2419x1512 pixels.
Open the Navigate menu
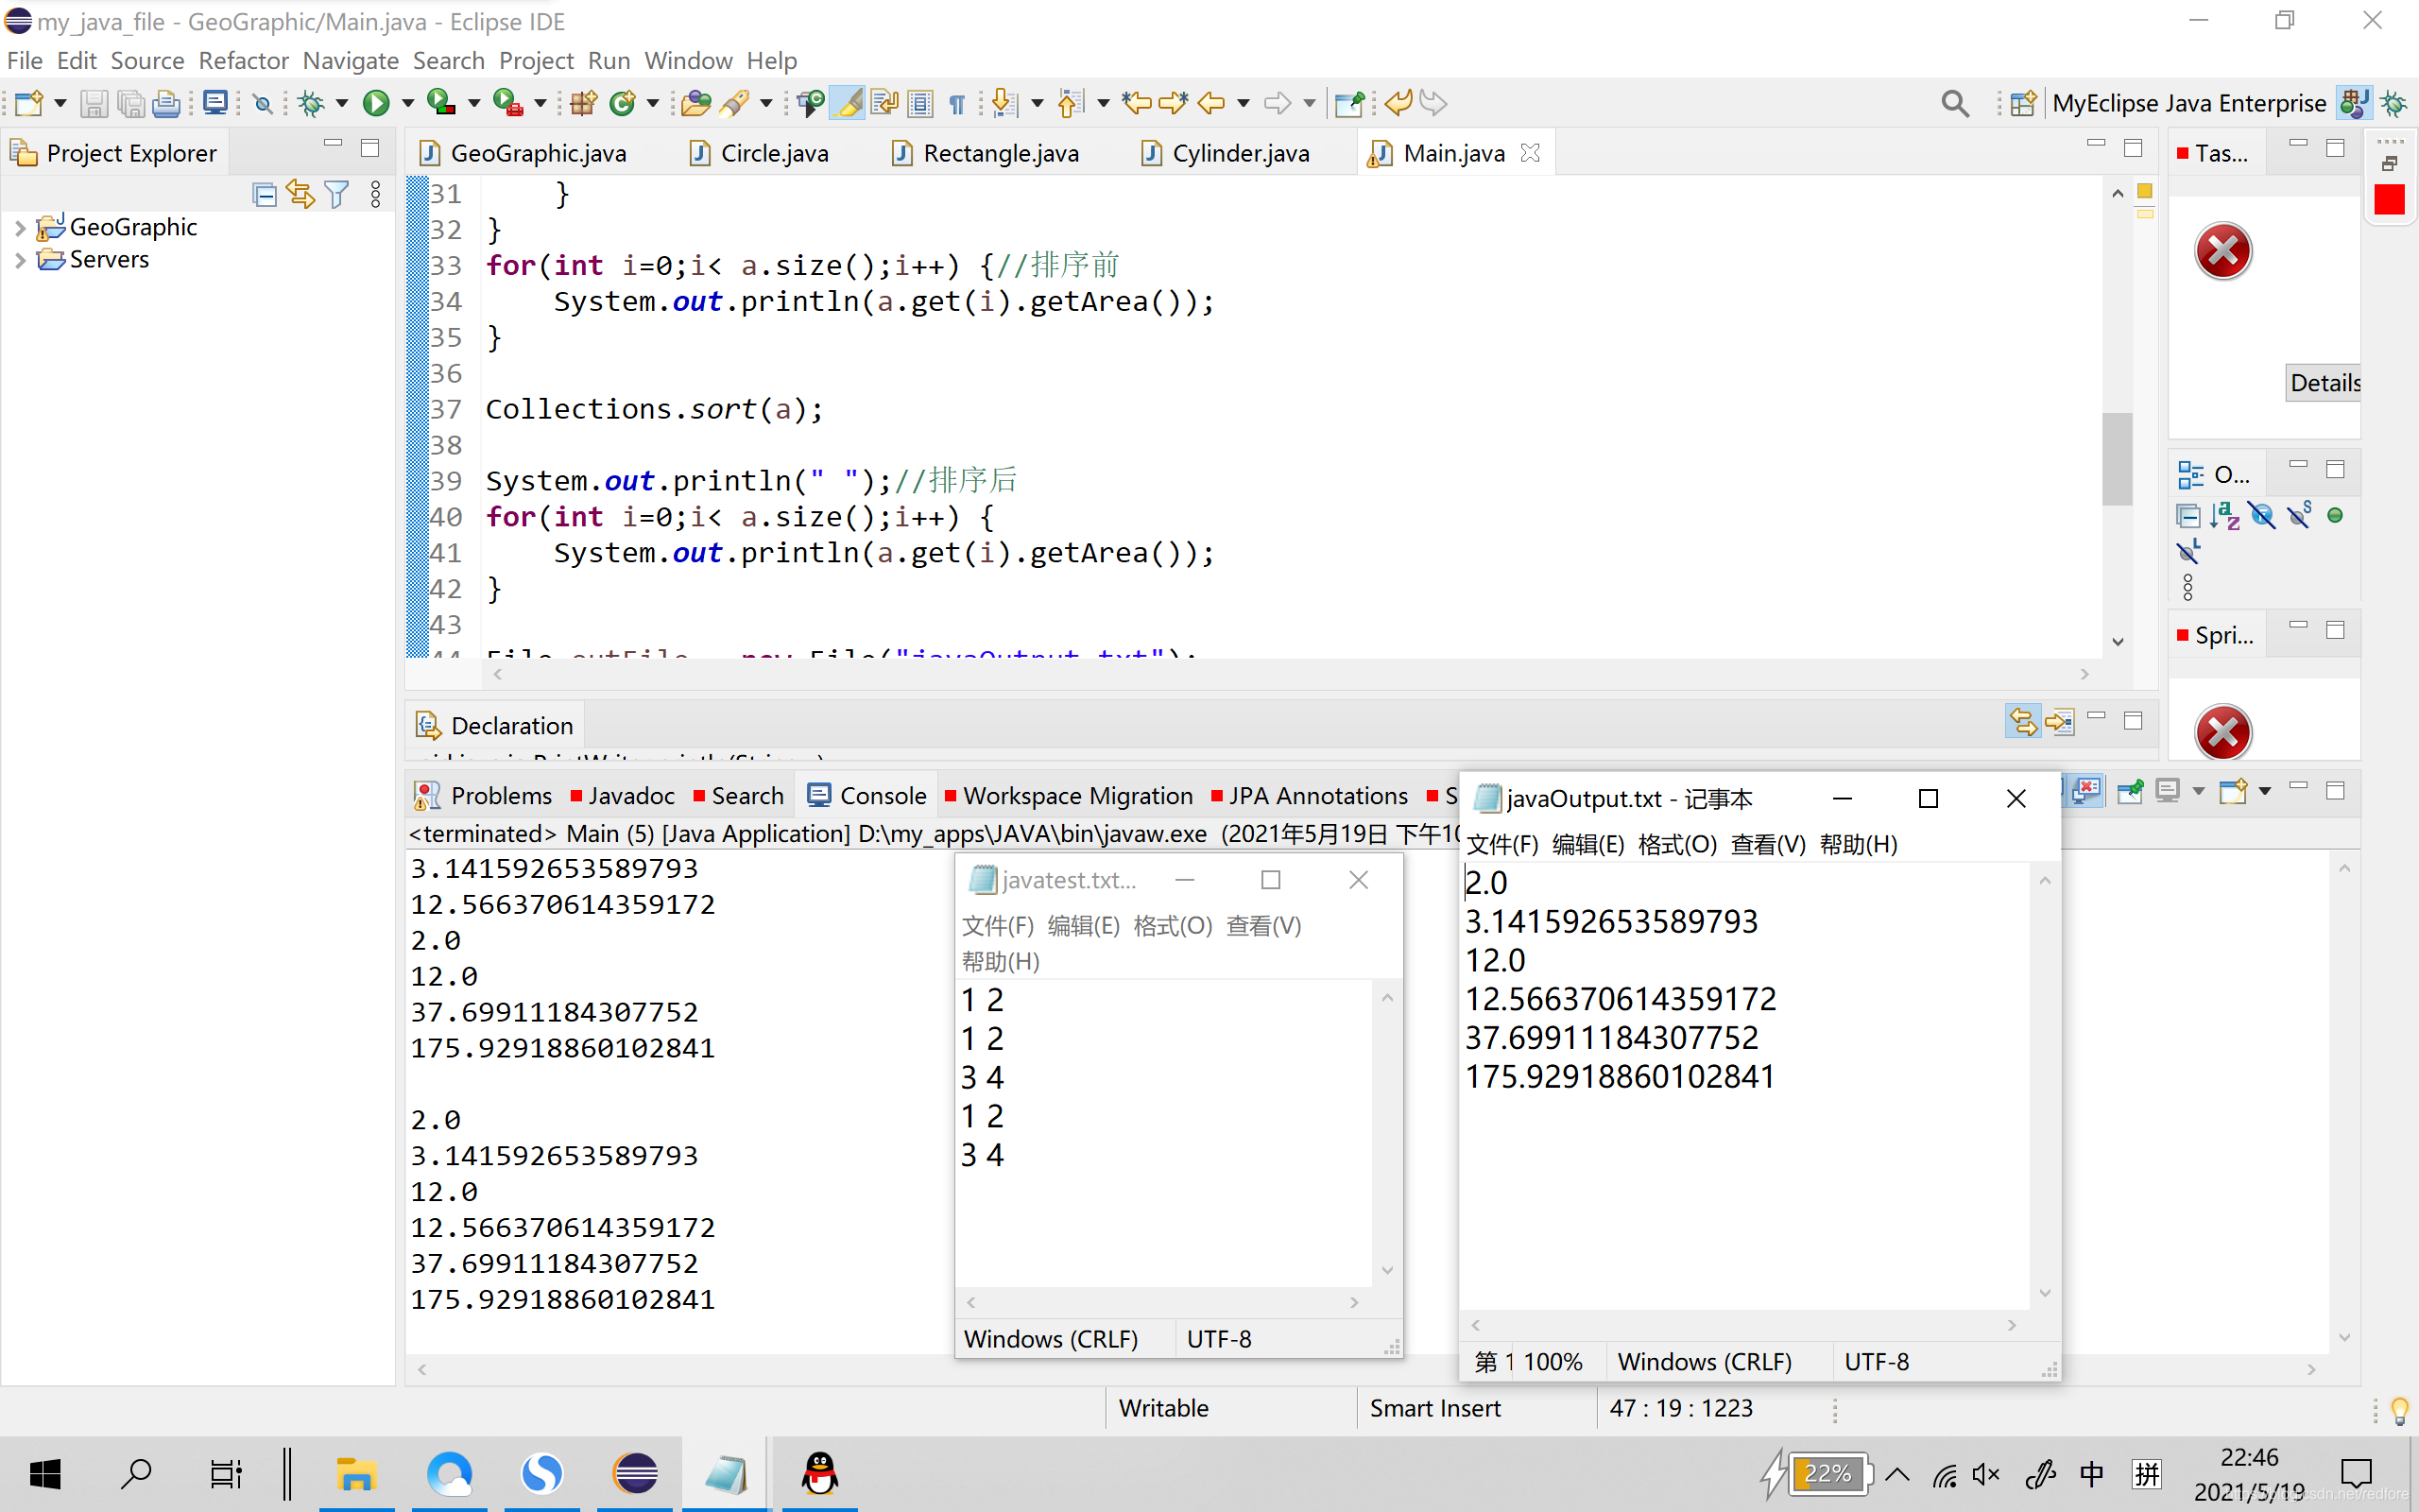point(351,61)
